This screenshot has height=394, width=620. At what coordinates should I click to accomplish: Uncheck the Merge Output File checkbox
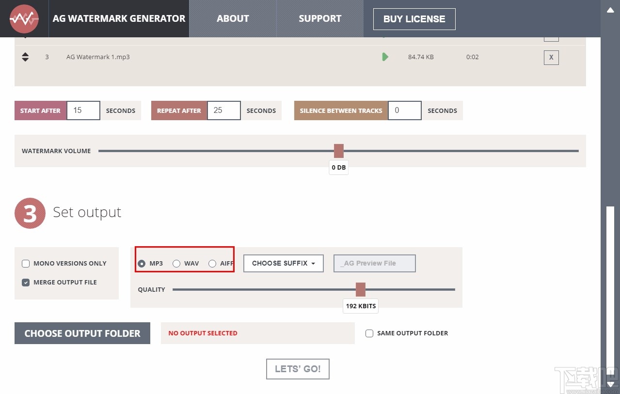click(26, 283)
